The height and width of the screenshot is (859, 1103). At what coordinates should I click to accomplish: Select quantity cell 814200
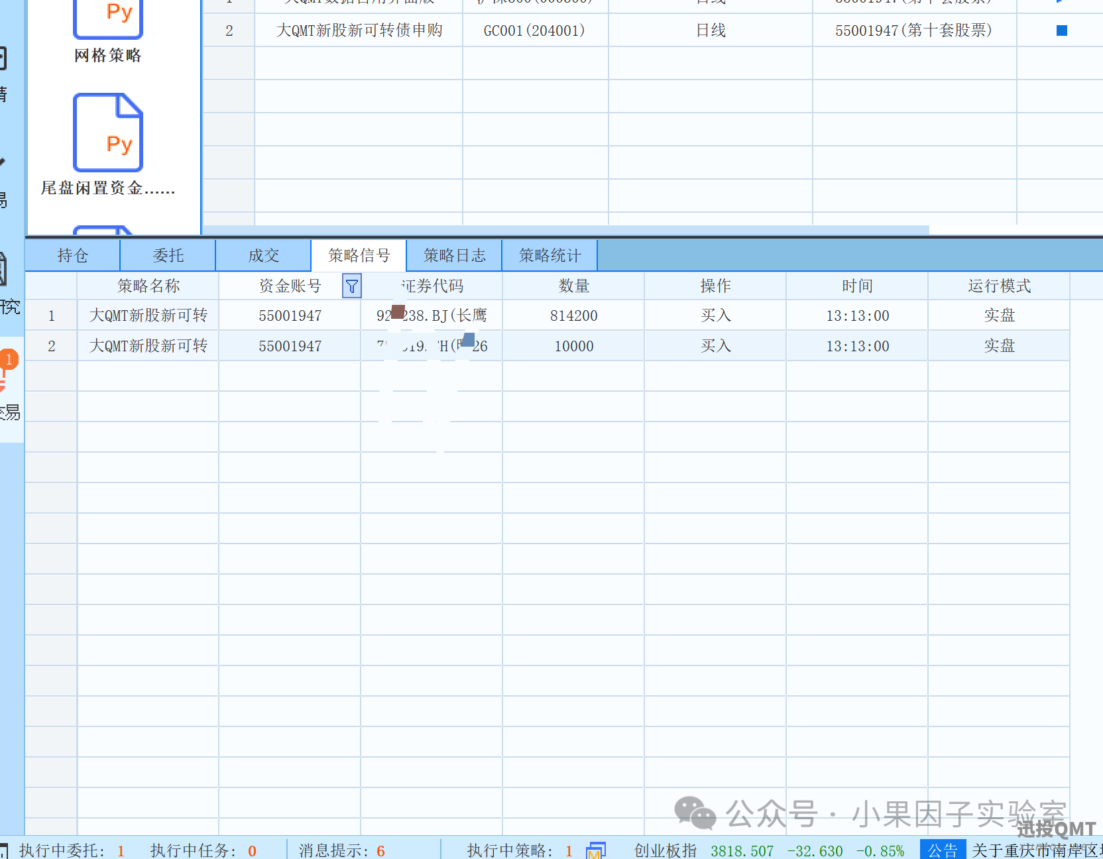pyautogui.click(x=574, y=315)
